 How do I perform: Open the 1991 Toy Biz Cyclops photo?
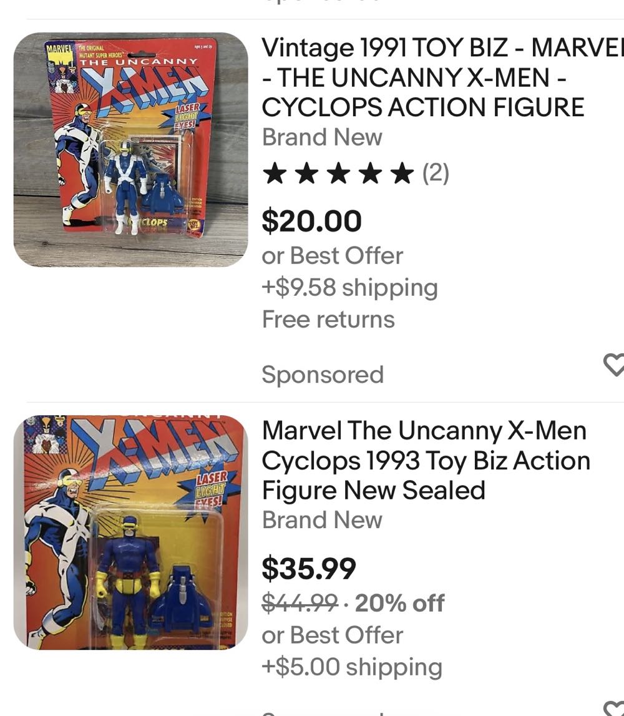tap(130, 150)
